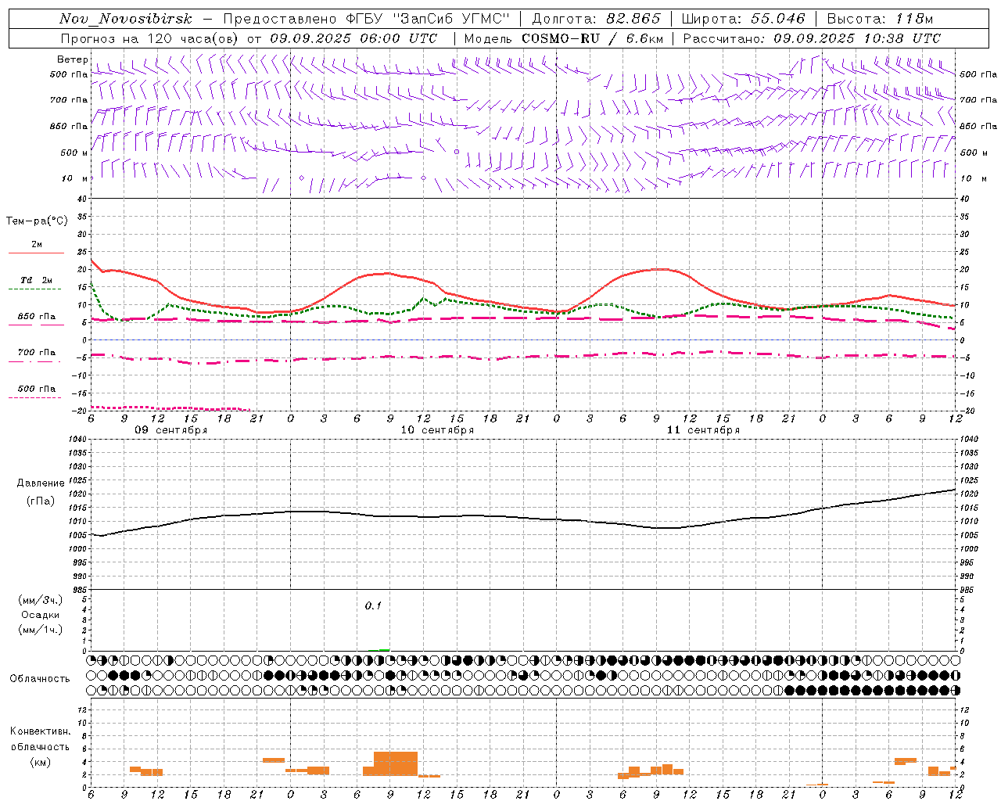
Task: Click the station name Nov_Novosibirsk
Action: (125, 19)
